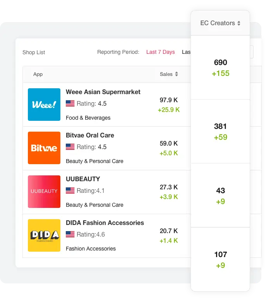
Task: Open the DIDA Fashion Accessories shop name
Action: click(x=105, y=223)
